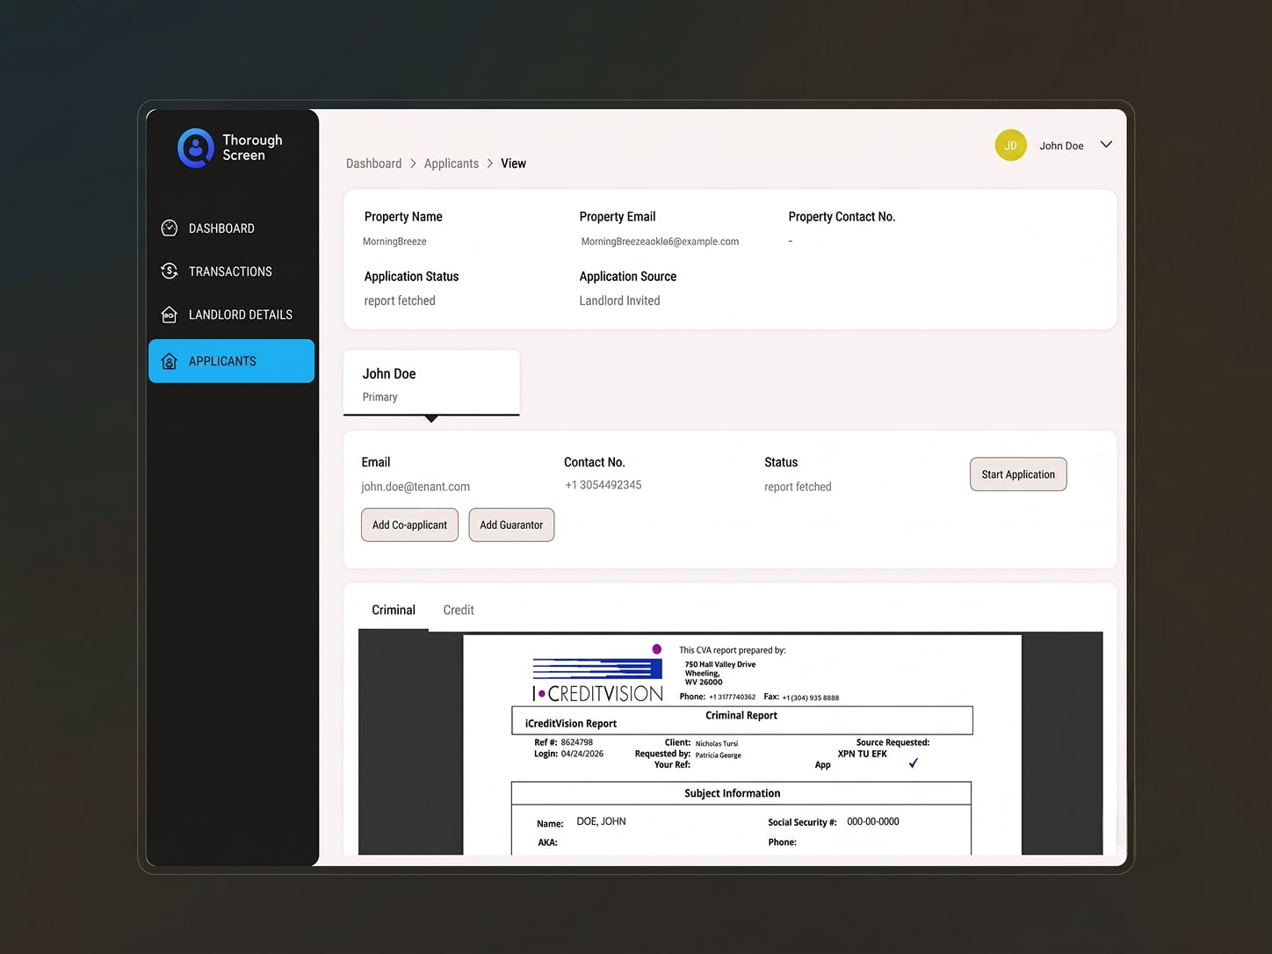Screen dimensions: 1272x954
Task: Click the Applicants house-person icon
Action: point(170,361)
